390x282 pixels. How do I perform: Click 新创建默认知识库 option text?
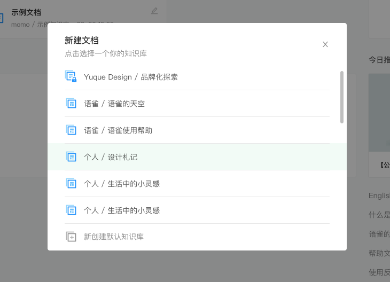click(x=114, y=237)
